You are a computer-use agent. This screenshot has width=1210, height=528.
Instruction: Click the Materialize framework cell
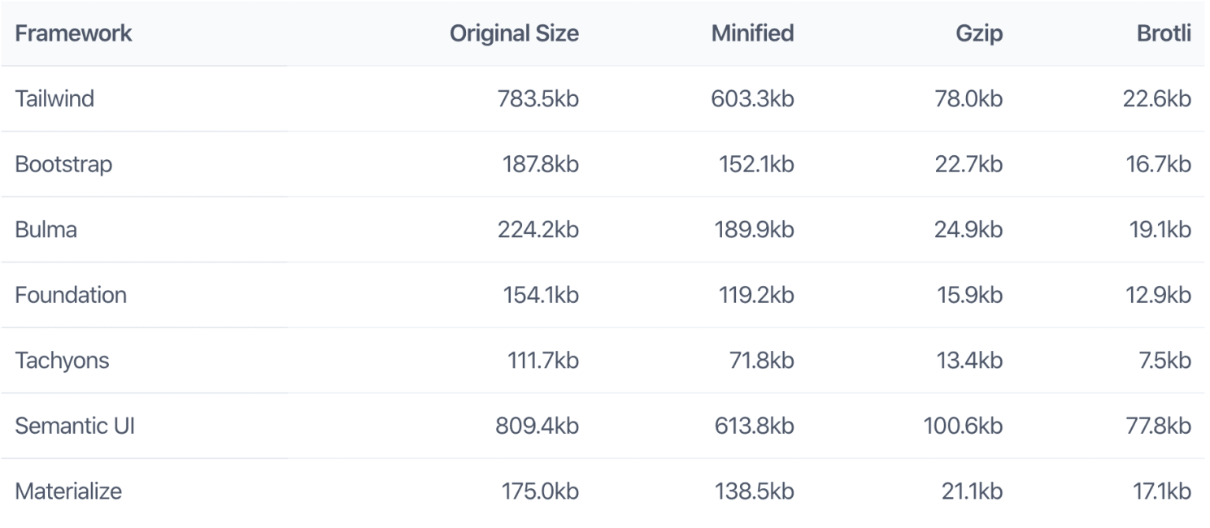68,491
